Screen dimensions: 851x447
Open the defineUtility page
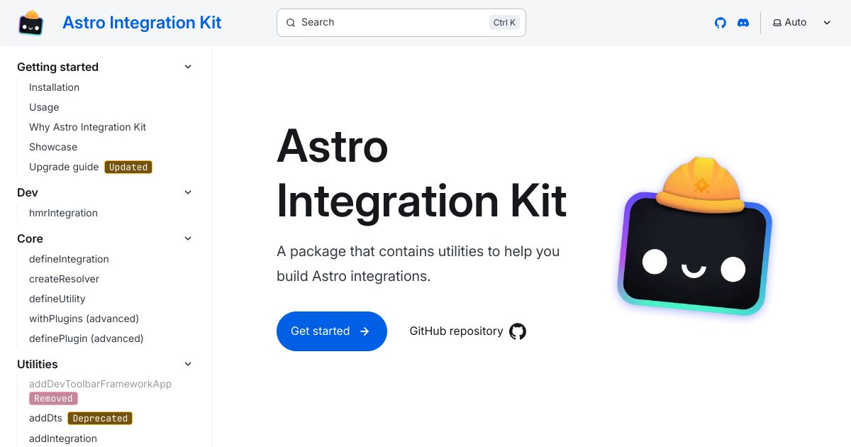tap(57, 299)
